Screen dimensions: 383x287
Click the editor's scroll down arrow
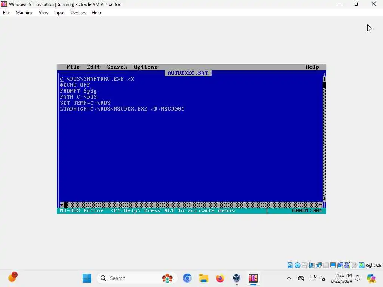pos(324,198)
